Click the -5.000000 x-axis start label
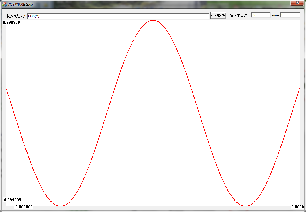Viewport: 306px width, 212px height. click(x=23, y=207)
